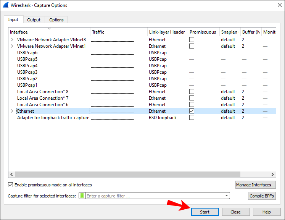Switch to the Input tab

pyautogui.click(x=13, y=19)
